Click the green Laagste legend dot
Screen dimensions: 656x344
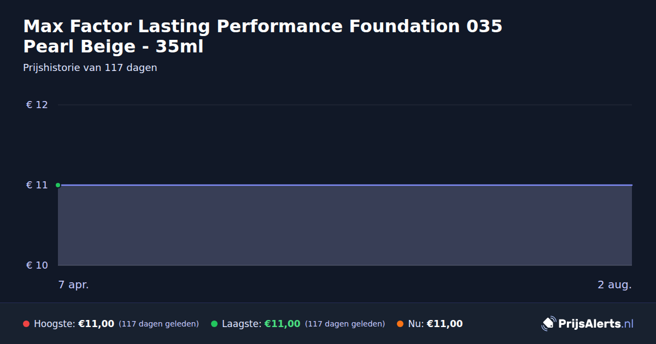[214, 324]
